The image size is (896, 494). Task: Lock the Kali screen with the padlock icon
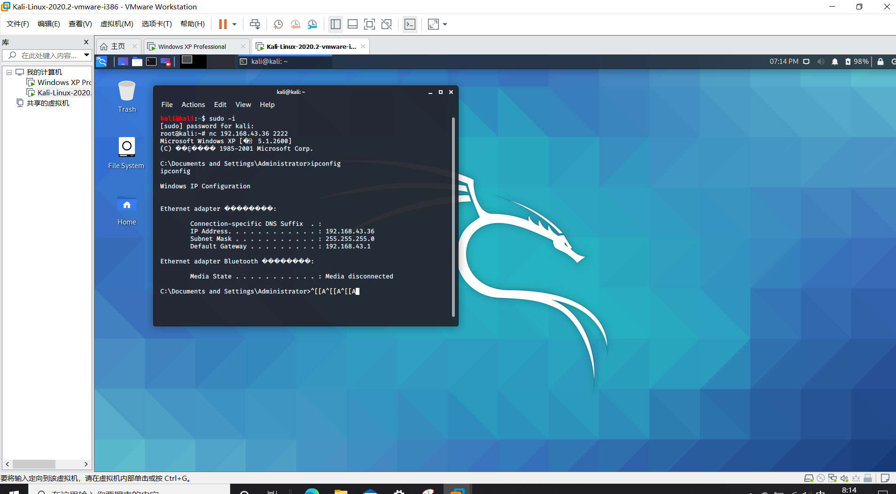(880, 62)
